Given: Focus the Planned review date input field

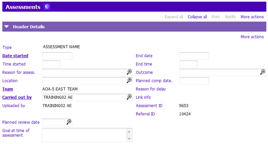Looking at the screenshot, I should [57, 122].
